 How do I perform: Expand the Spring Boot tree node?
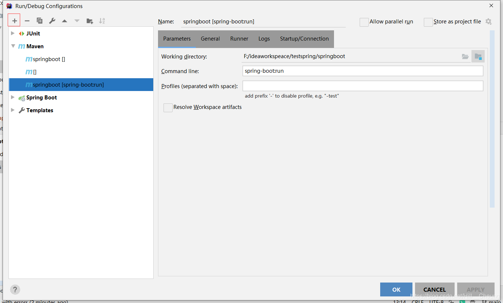coord(13,97)
